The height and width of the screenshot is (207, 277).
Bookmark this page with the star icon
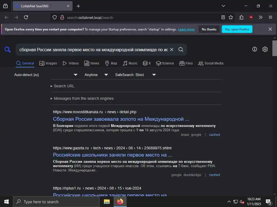coord(231,17)
